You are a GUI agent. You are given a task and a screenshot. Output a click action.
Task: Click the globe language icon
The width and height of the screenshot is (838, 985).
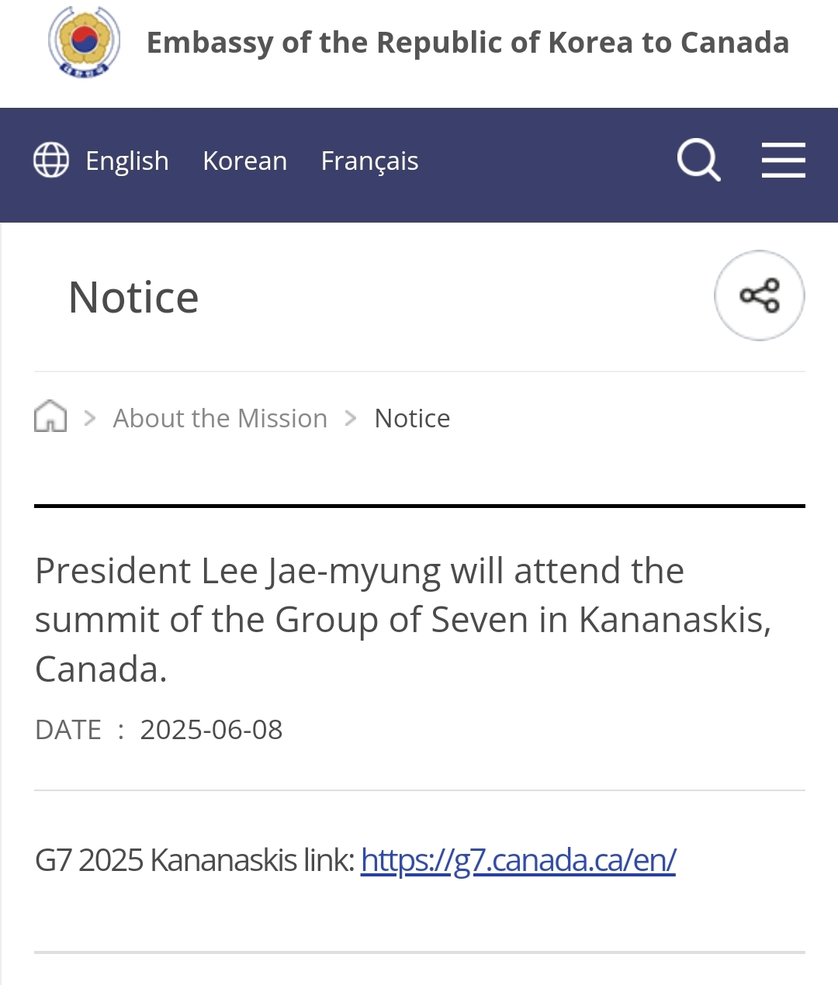coord(51,161)
